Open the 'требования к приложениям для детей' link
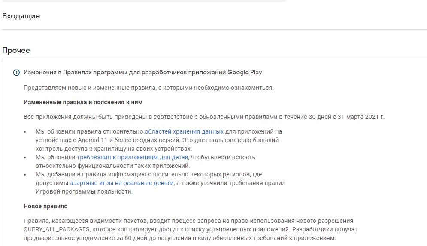The height and width of the screenshot is (246, 427). (x=133, y=158)
